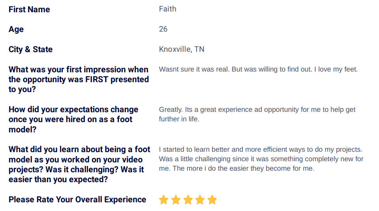
Task: Click the City & State label
Action: (x=31, y=49)
